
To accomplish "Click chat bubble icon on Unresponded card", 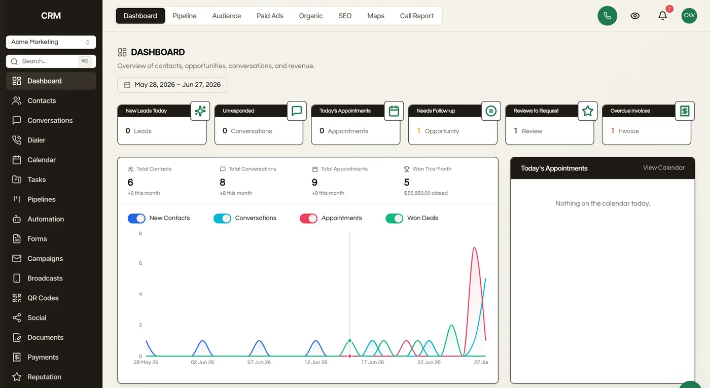I will [x=297, y=111].
